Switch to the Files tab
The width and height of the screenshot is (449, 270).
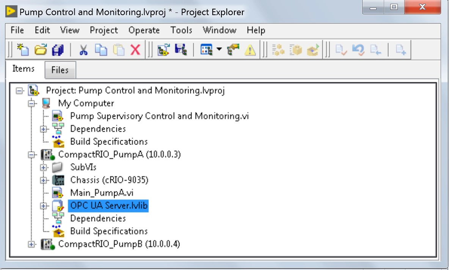pyautogui.click(x=60, y=70)
